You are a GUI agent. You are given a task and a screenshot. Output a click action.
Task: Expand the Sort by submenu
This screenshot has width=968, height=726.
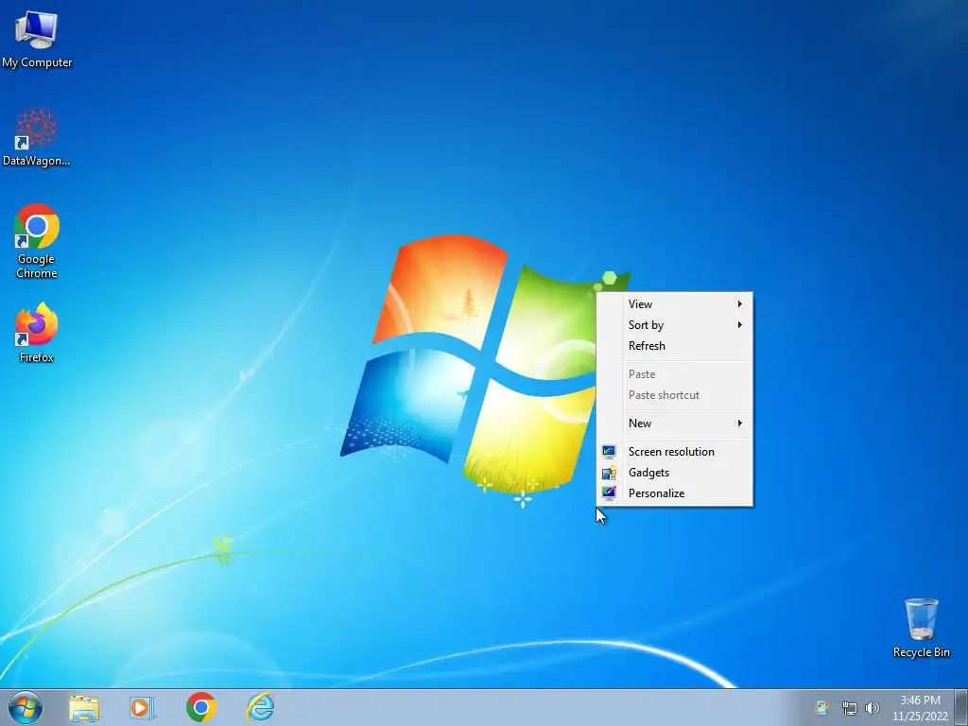click(x=674, y=325)
